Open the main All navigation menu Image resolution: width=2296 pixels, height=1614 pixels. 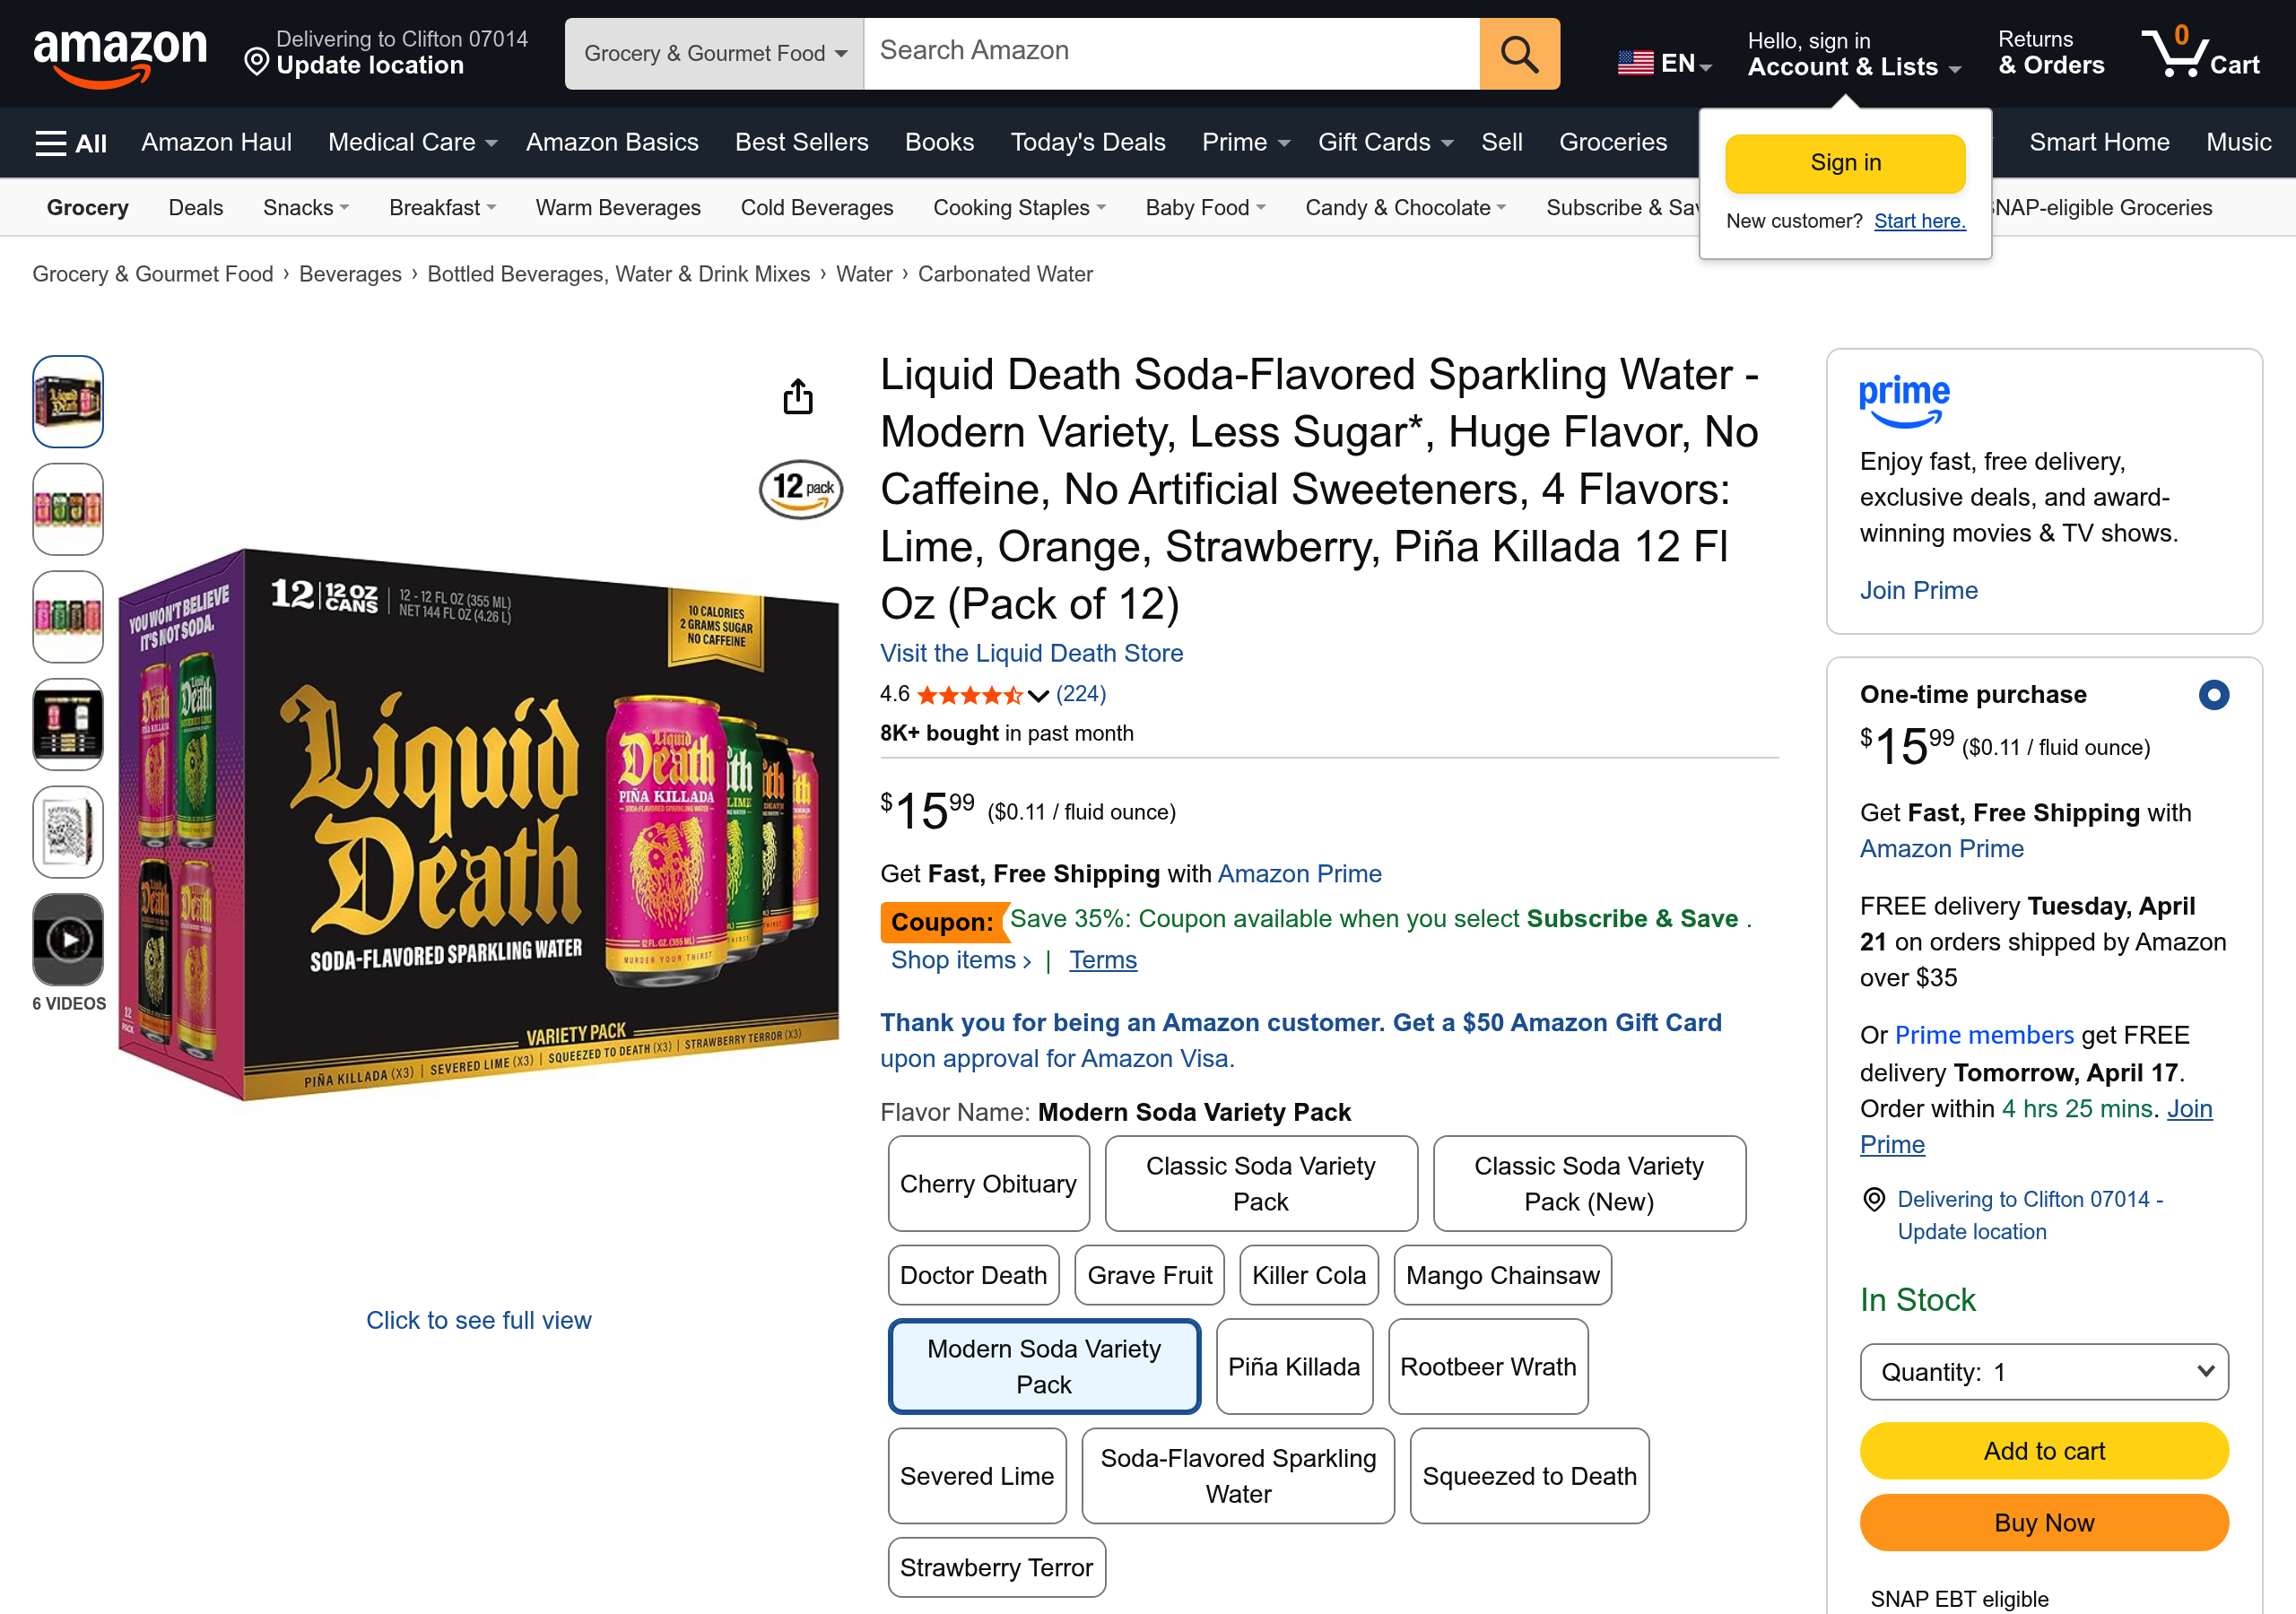pos(68,142)
